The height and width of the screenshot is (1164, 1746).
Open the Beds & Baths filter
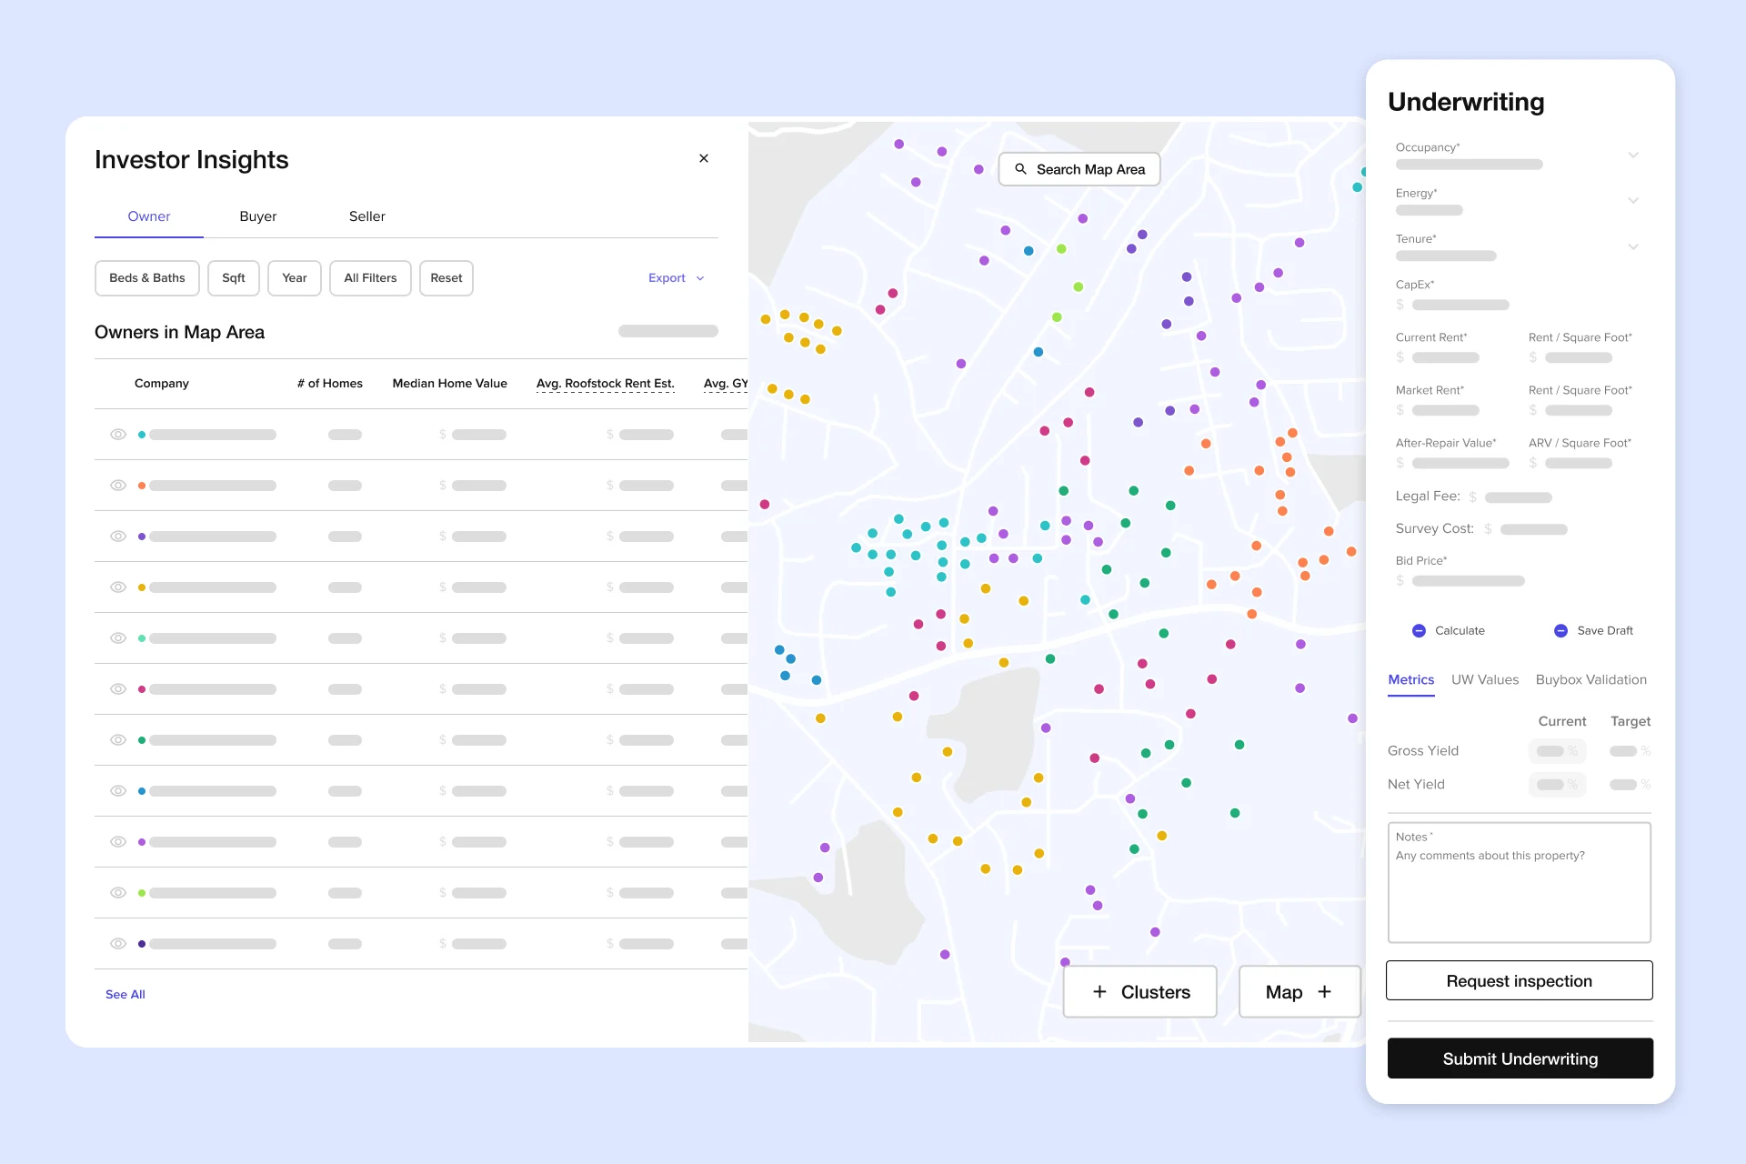(147, 278)
